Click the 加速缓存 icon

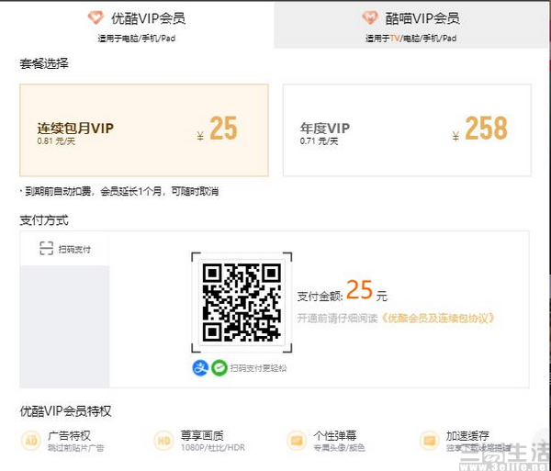tap(430, 441)
